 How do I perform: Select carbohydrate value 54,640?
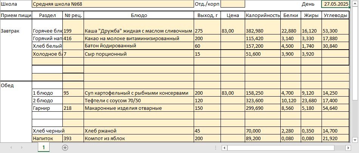pos(336,108)
